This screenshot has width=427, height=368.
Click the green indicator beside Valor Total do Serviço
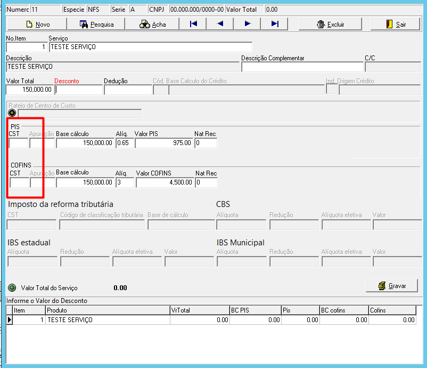coord(12,287)
